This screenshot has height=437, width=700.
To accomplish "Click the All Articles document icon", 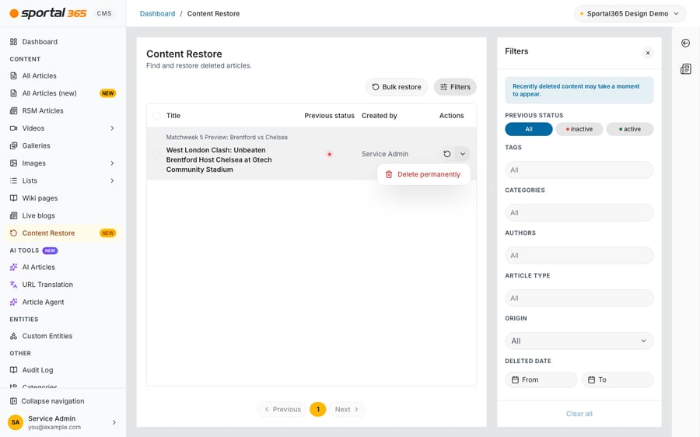I will pyautogui.click(x=13, y=76).
